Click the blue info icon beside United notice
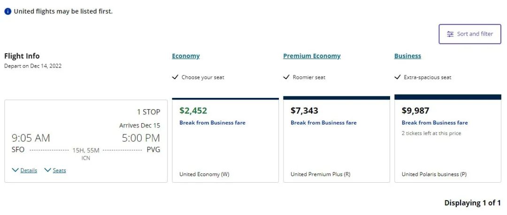507x215 pixels. pyautogui.click(x=8, y=11)
